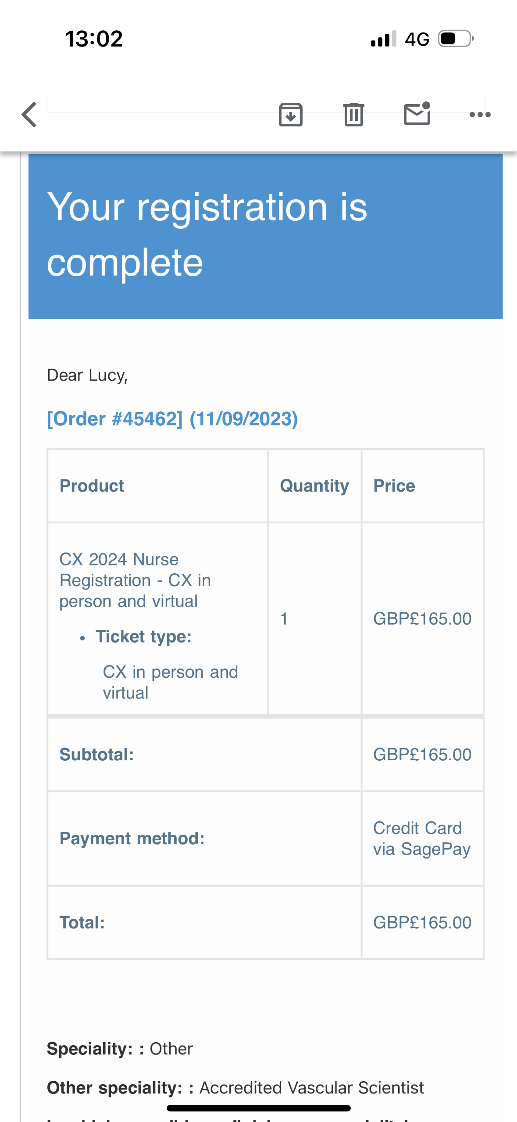The height and width of the screenshot is (1122, 517).
Task: Mark the email as unread via envelope icon
Action: pos(417,114)
